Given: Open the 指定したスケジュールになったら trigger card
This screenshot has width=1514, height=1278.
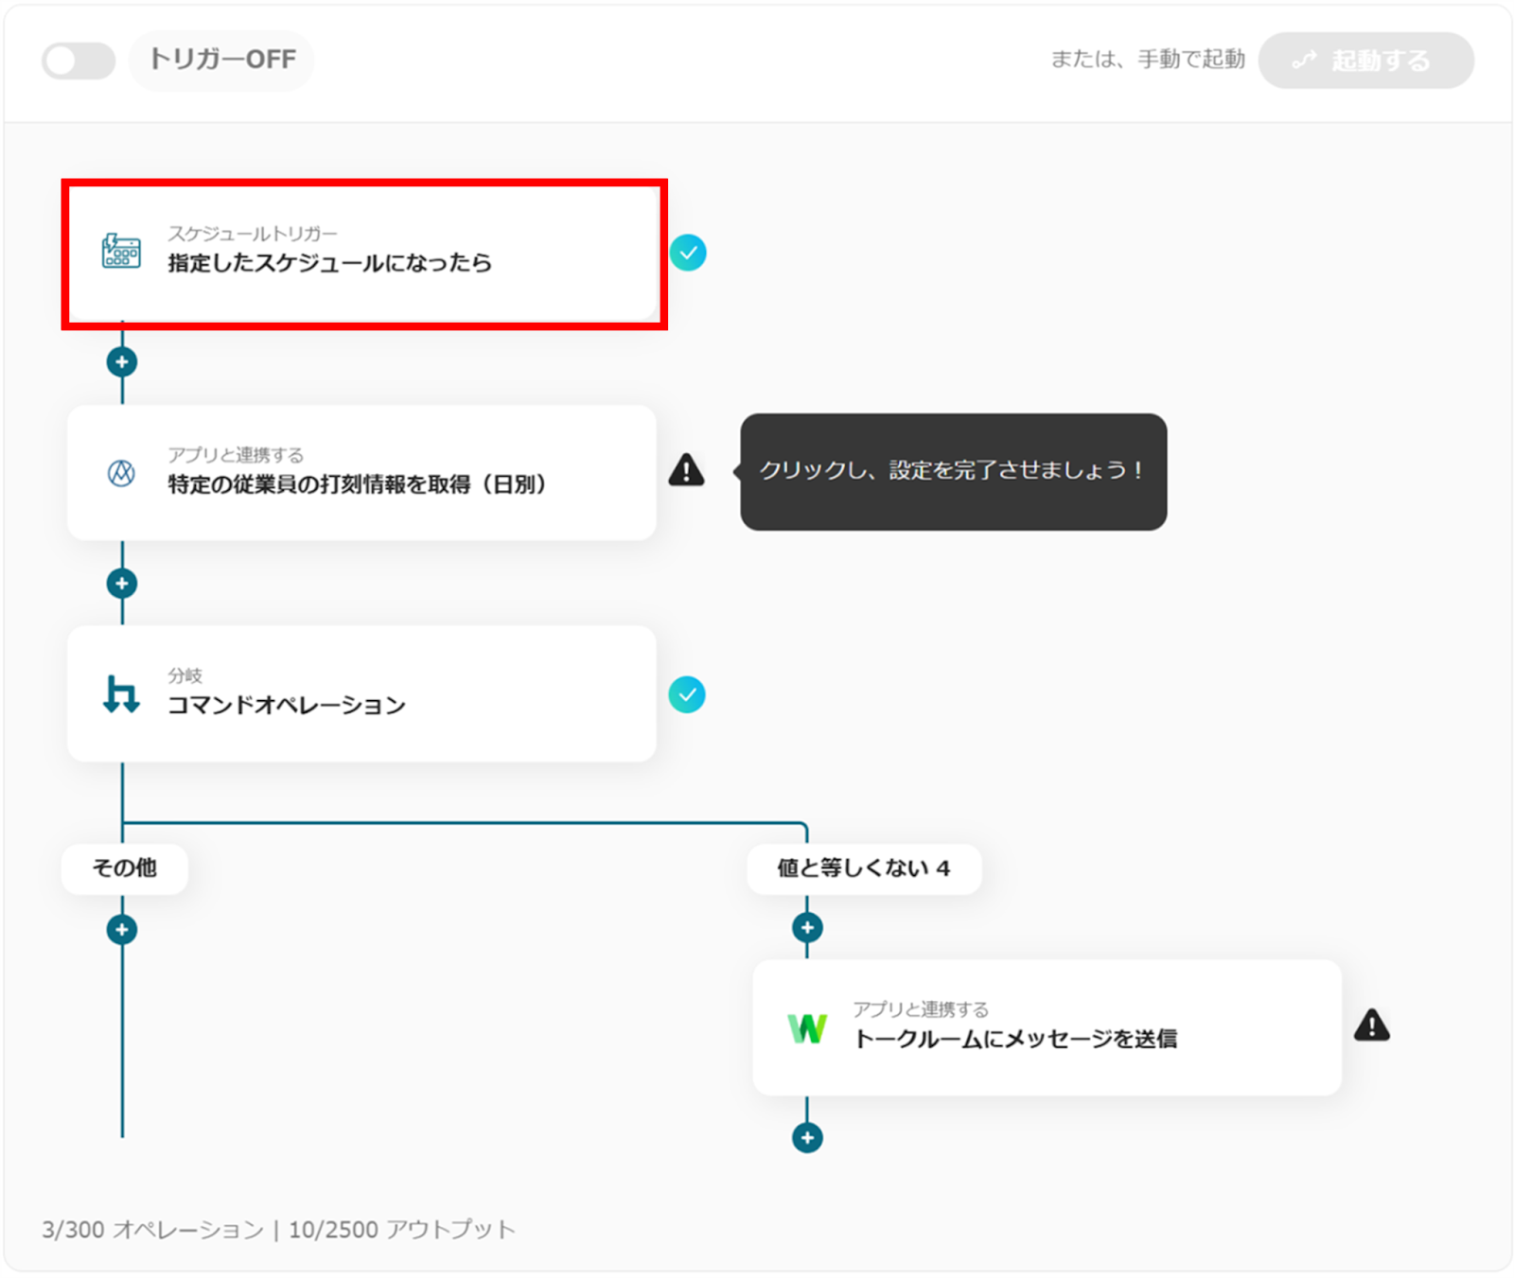Looking at the screenshot, I should [364, 254].
